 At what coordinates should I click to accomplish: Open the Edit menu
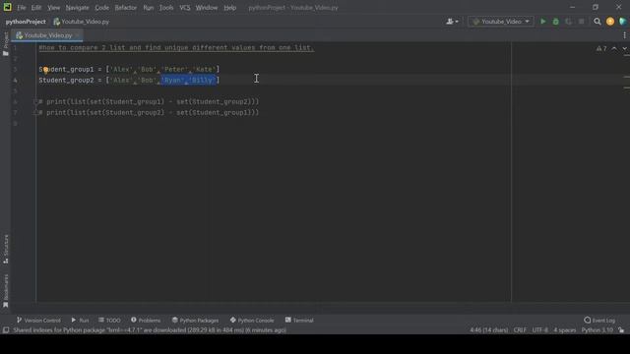tap(36, 8)
